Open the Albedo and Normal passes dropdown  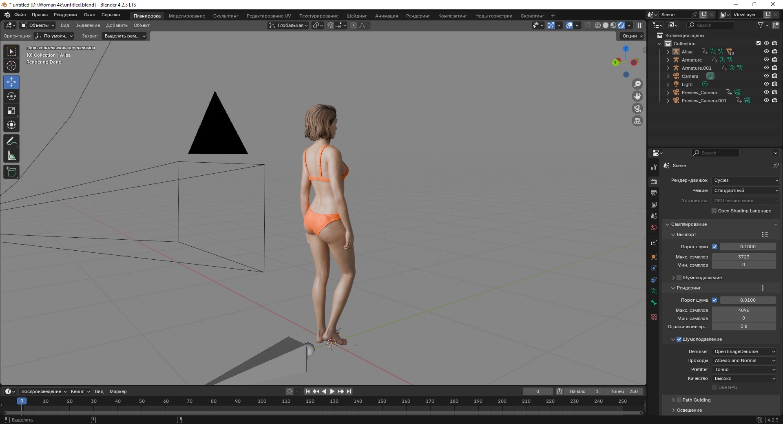click(744, 360)
